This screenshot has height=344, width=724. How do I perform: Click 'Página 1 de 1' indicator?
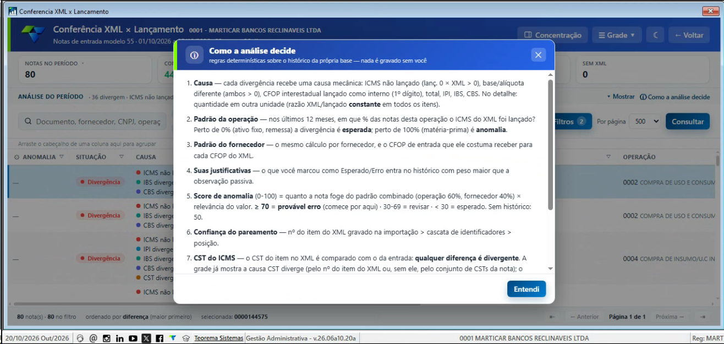click(x=627, y=316)
